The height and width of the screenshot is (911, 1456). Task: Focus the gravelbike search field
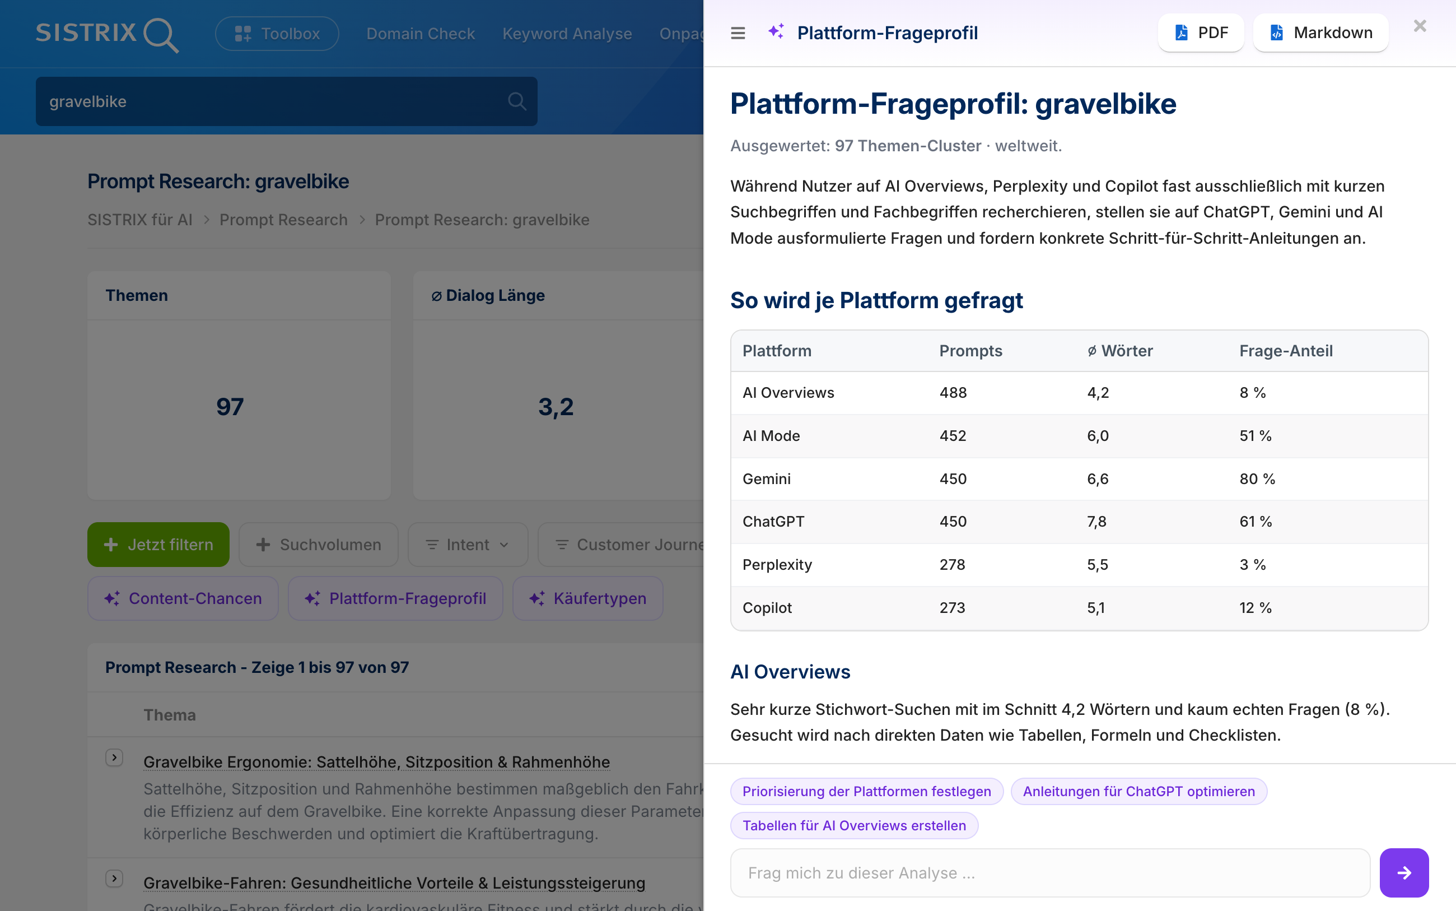click(x=286, y=101)
